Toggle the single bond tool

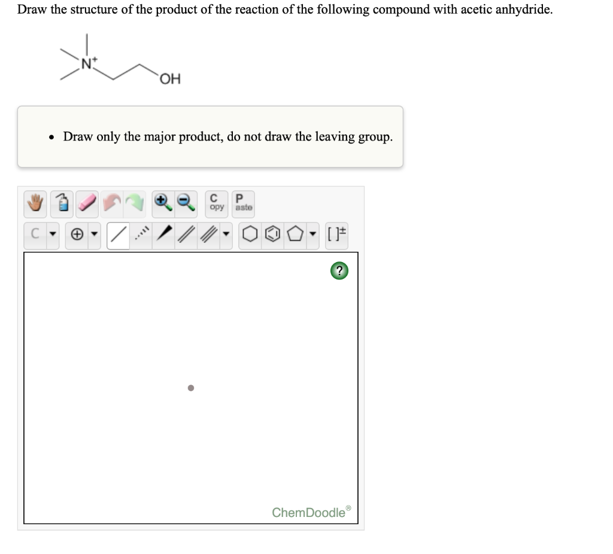[x=117, y=235]
